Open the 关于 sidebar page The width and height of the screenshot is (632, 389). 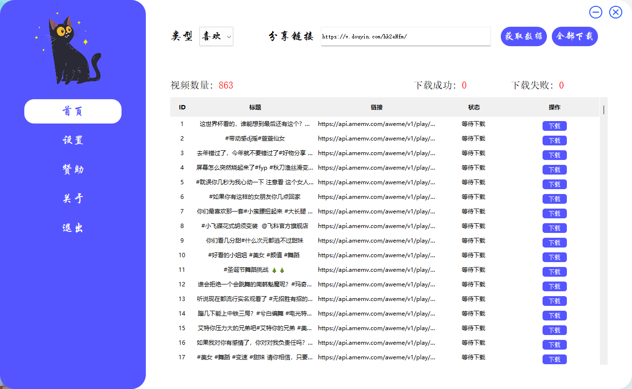coord(73,199)
